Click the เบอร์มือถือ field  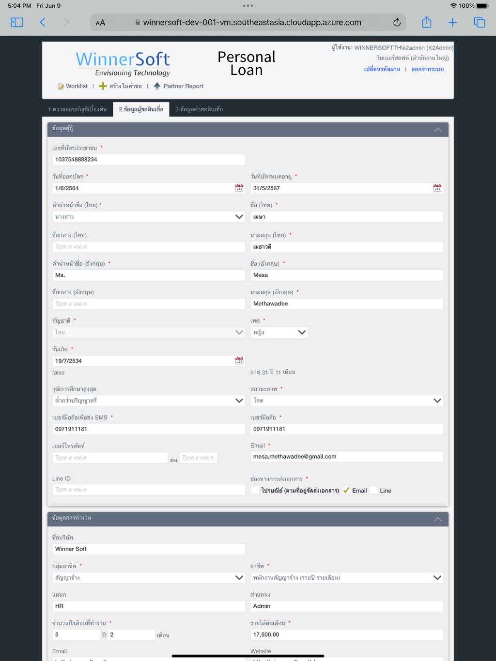tap(347, 429)
